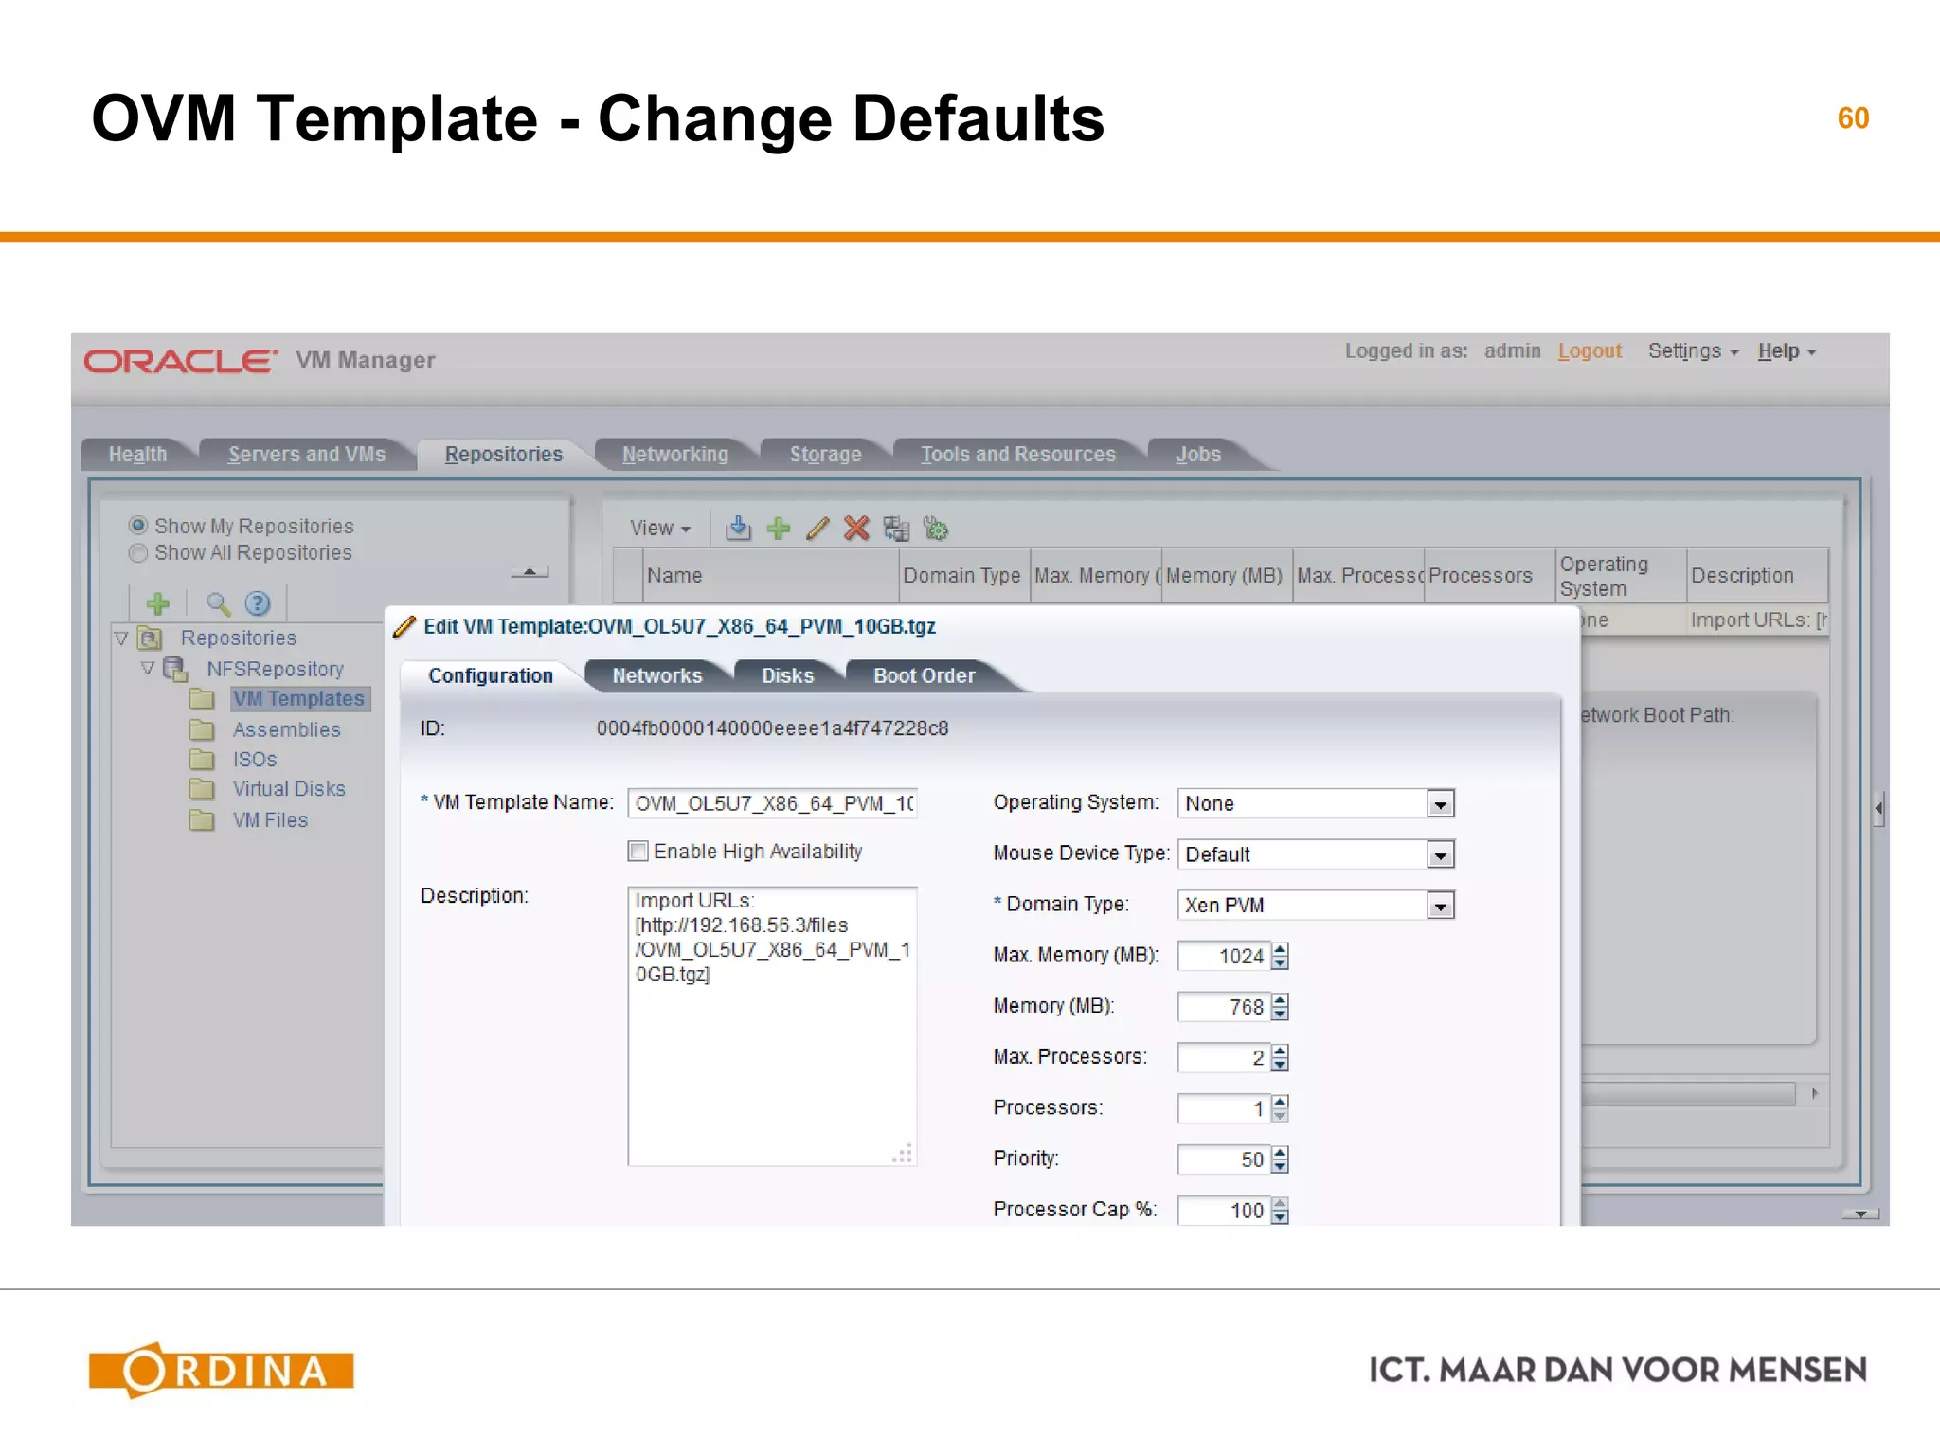The image size is (1940, 1455).
Task: Click the Import template icon in toolbar
Action: point(738,528)
